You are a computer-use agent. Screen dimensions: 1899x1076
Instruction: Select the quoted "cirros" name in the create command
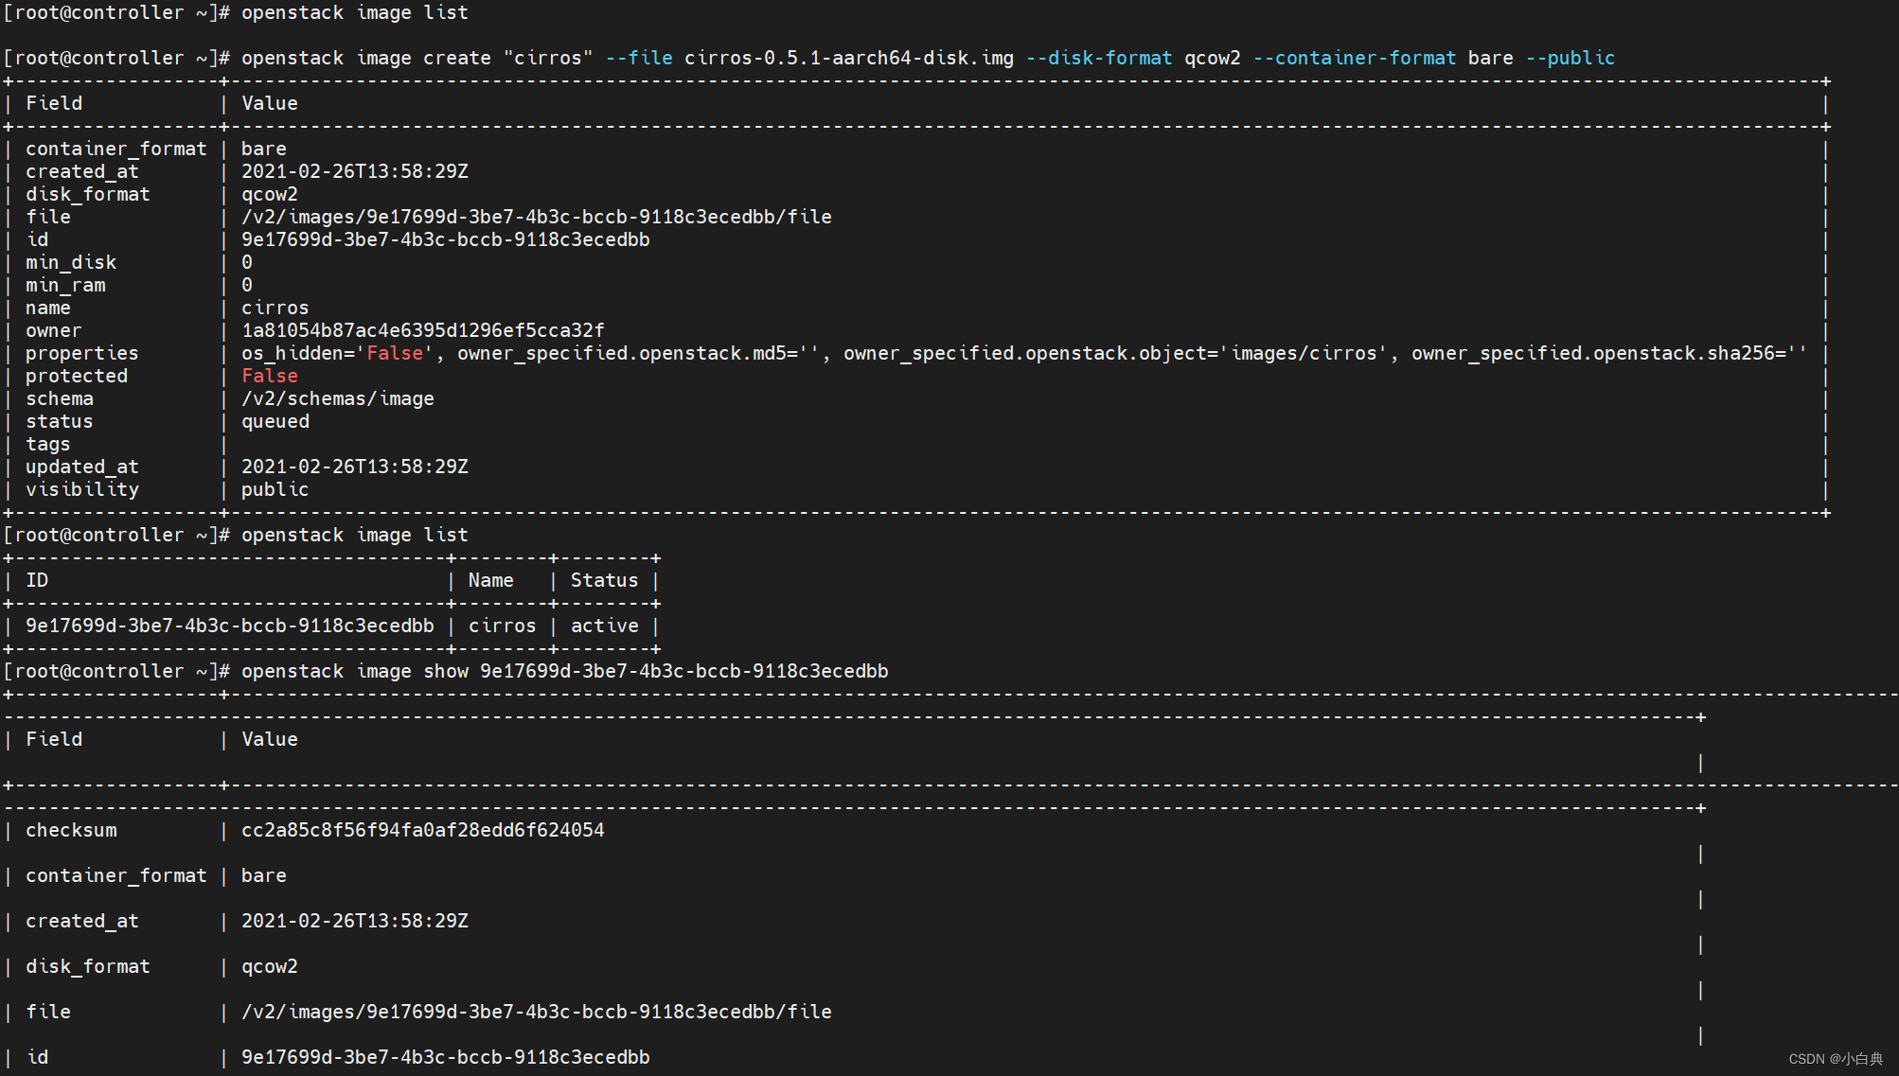pyautogui.click(x=548, y=59)
